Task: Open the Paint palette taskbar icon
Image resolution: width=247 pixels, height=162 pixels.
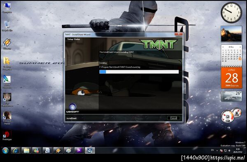Action: coord(68,151)
